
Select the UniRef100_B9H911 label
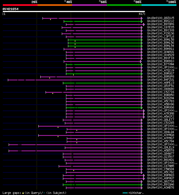[161, 49]
